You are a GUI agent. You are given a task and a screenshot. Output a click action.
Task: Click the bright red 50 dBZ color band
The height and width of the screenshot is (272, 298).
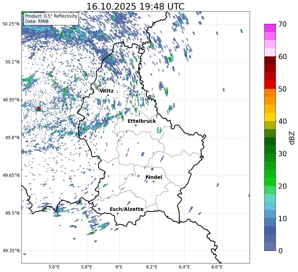point(270,85)
